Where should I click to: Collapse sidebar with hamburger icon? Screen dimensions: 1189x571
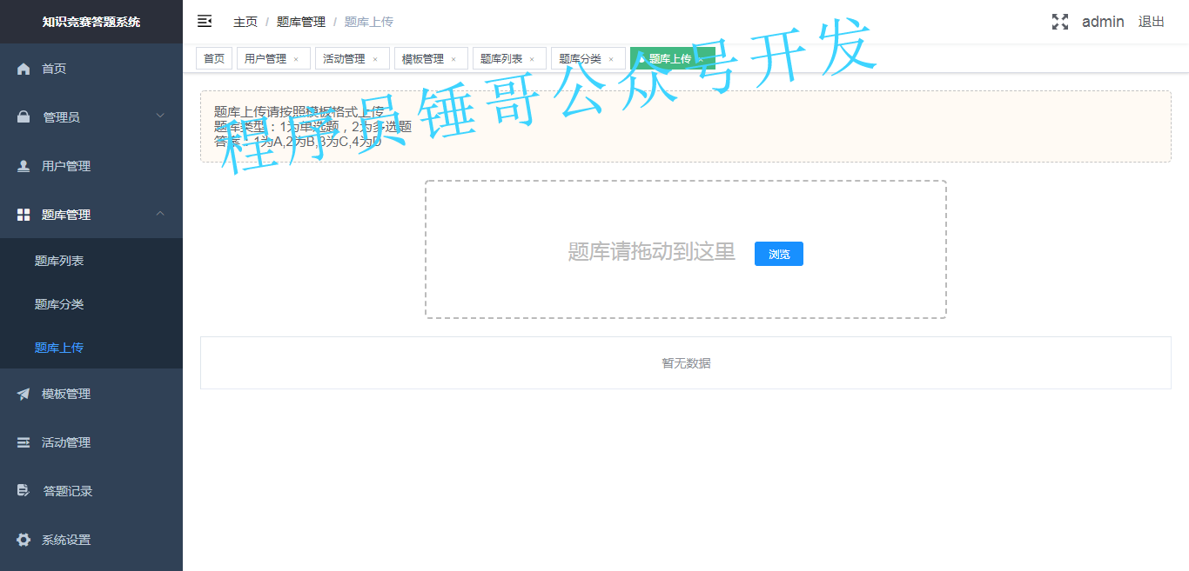click(205, 21)
